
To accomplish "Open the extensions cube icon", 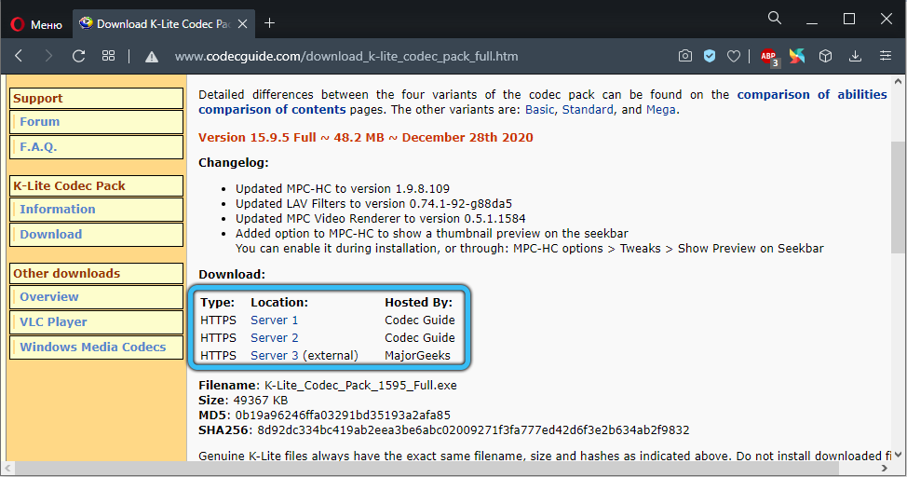I will [825, 56].
